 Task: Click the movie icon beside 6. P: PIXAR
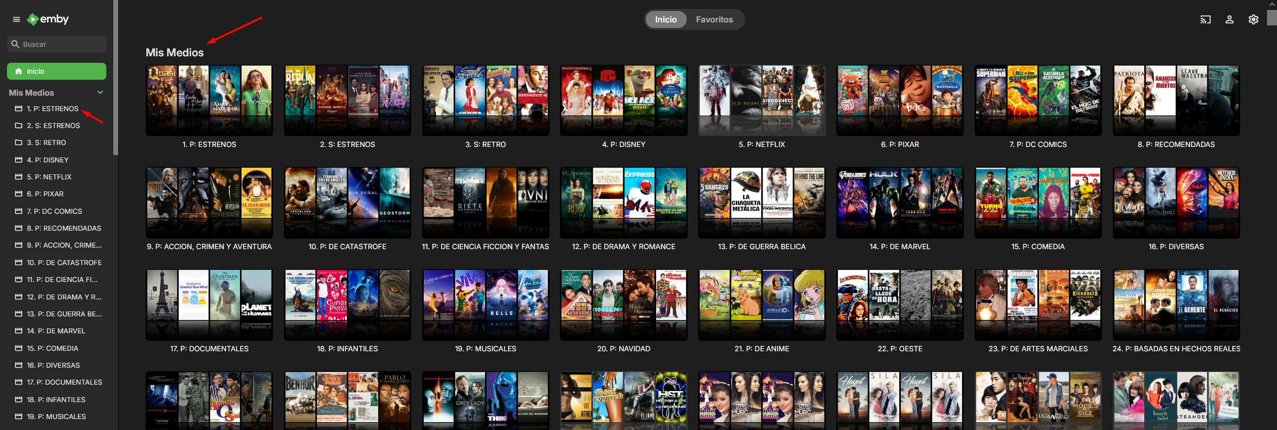click(18, 194)
